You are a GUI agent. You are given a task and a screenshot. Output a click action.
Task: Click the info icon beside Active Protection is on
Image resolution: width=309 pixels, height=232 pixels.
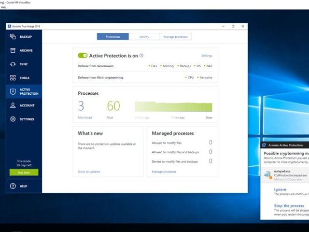point(141,56)
